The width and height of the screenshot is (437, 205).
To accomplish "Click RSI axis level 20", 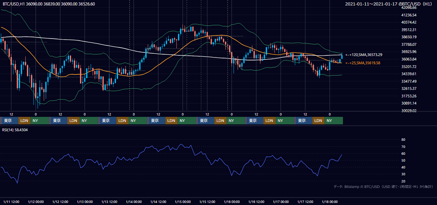I will pos(403,181).
